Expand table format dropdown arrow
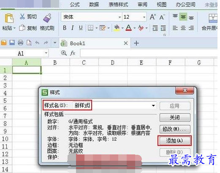Image resolution: width=220 pixels, height=173 pixels. click(x=109, y=28)
